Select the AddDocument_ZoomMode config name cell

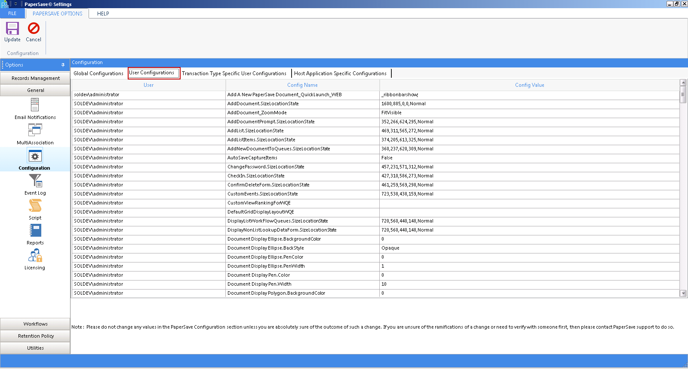coord(302,113)
